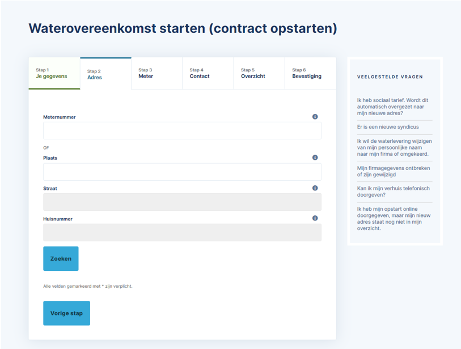Click the info icon next to Meternummer
The image size is (461, 349).
315,117
